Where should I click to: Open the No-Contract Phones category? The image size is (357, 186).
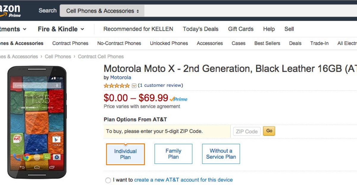point(119,43)
